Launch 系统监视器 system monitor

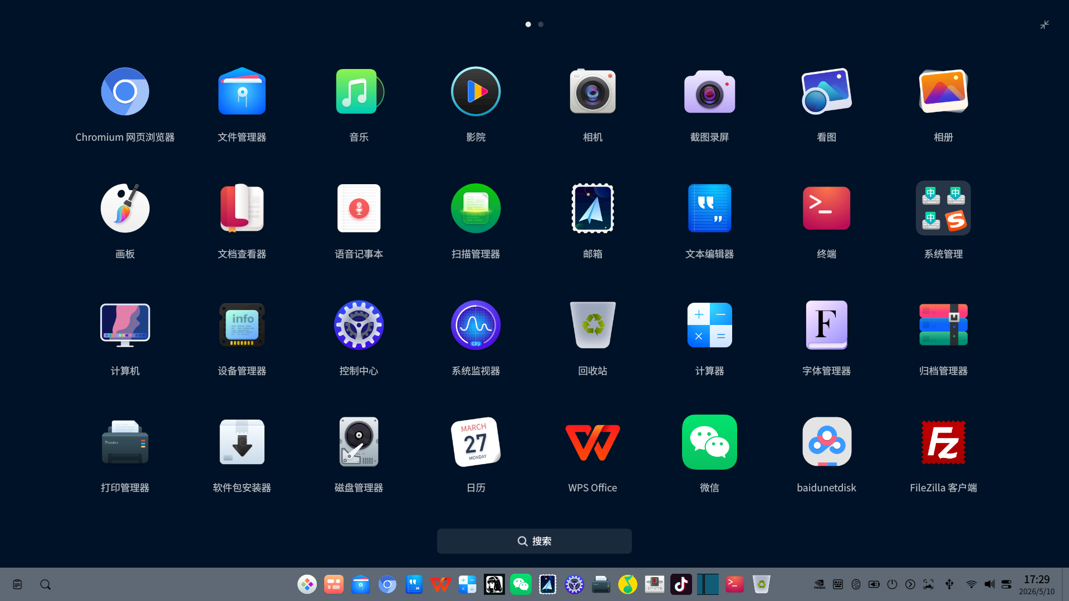(x=475, y=326)
